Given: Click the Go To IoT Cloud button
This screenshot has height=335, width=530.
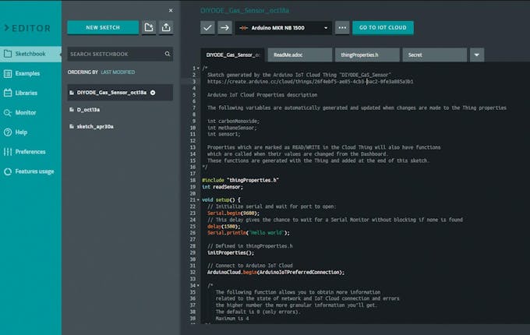Looking at the screenshot, I should pyautogui.click(x=383, y=27).
